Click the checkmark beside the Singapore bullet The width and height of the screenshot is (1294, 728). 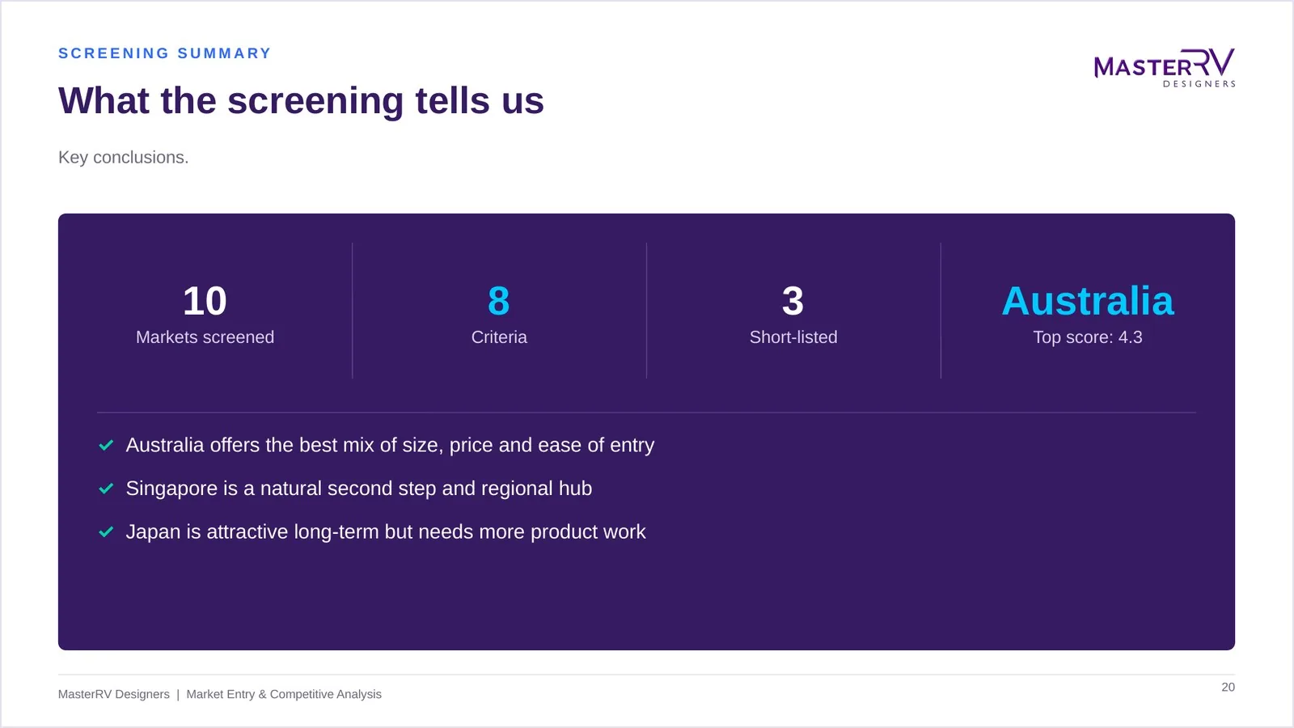[x=106, y=489]
